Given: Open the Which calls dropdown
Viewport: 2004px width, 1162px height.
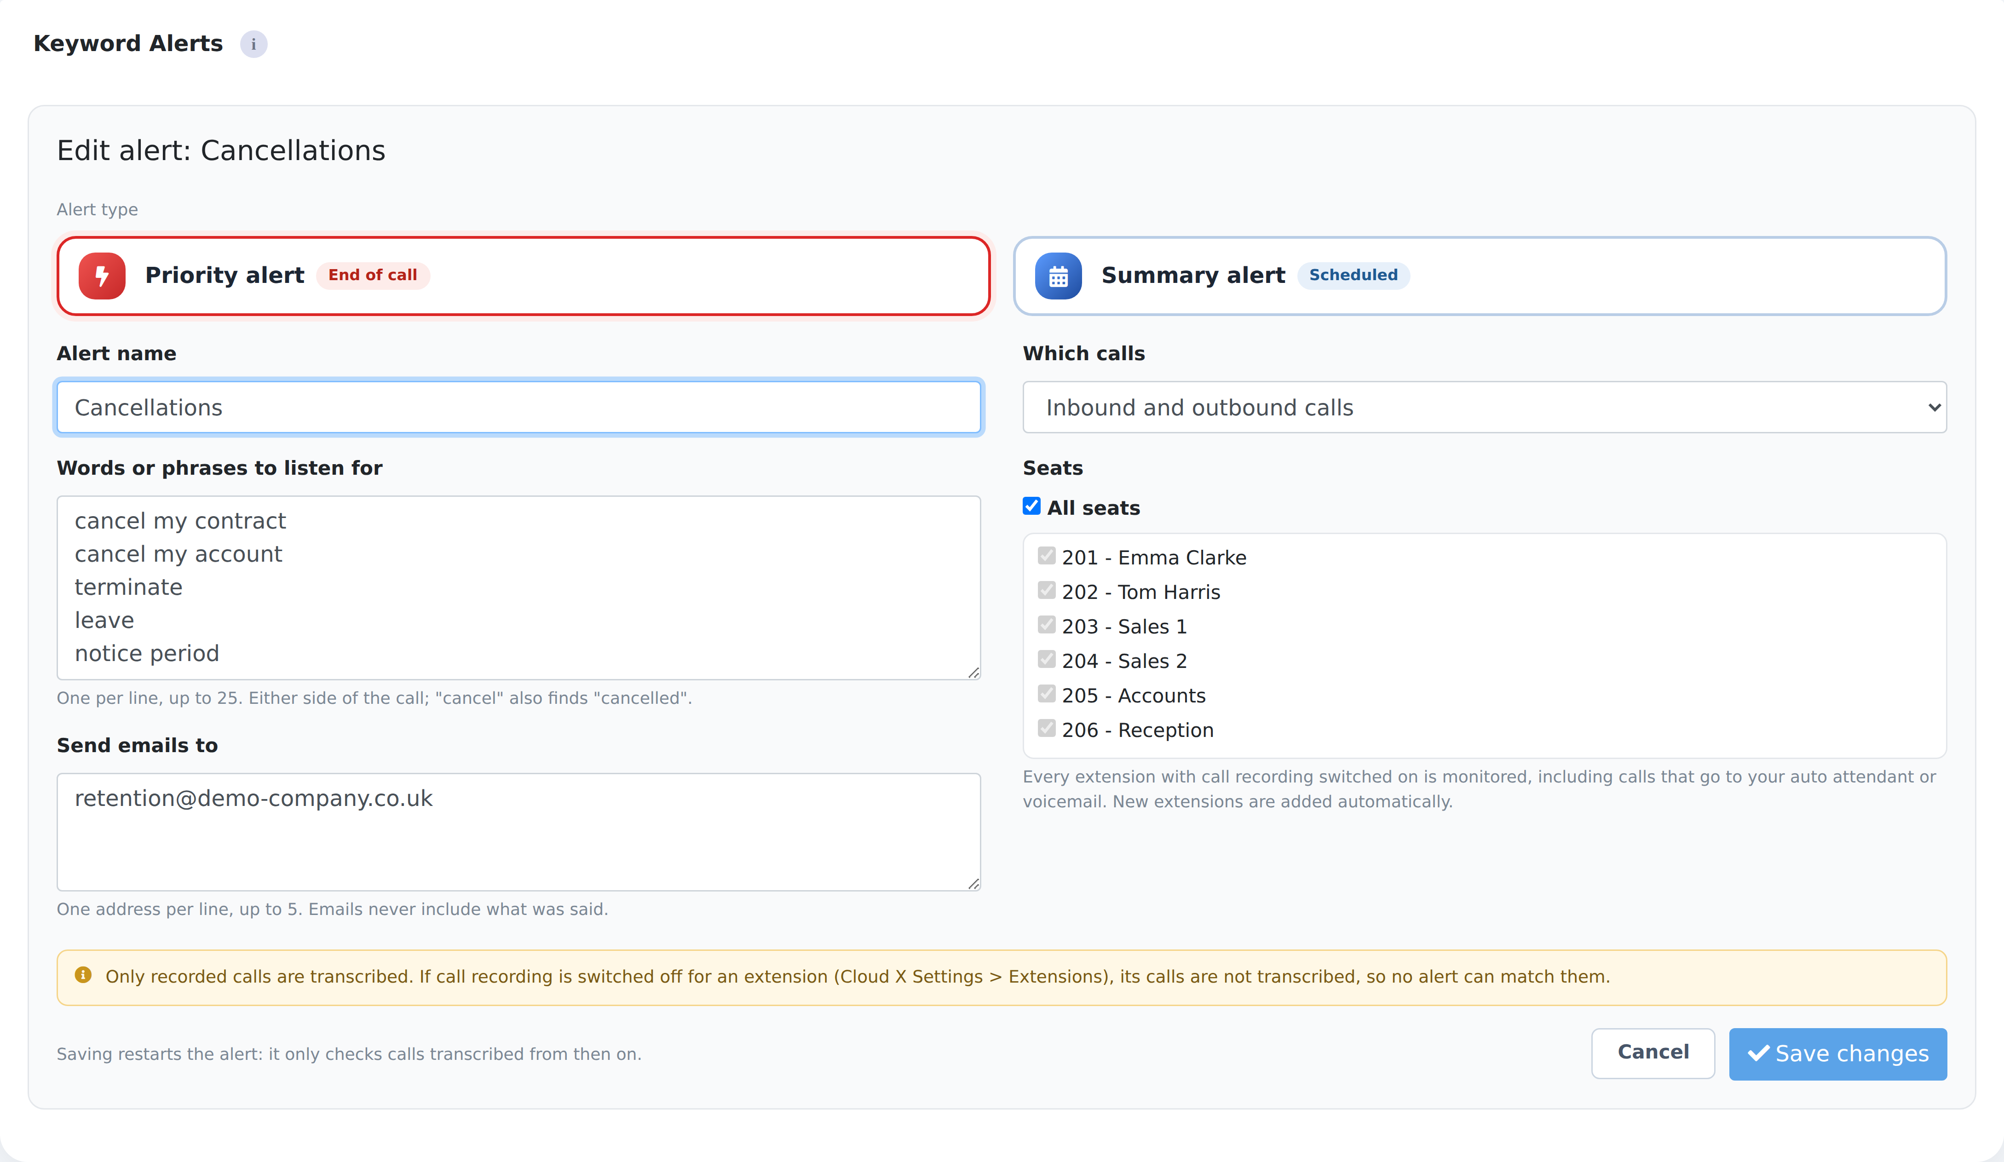Looking at the screenshot, I should pos(1485,407).
